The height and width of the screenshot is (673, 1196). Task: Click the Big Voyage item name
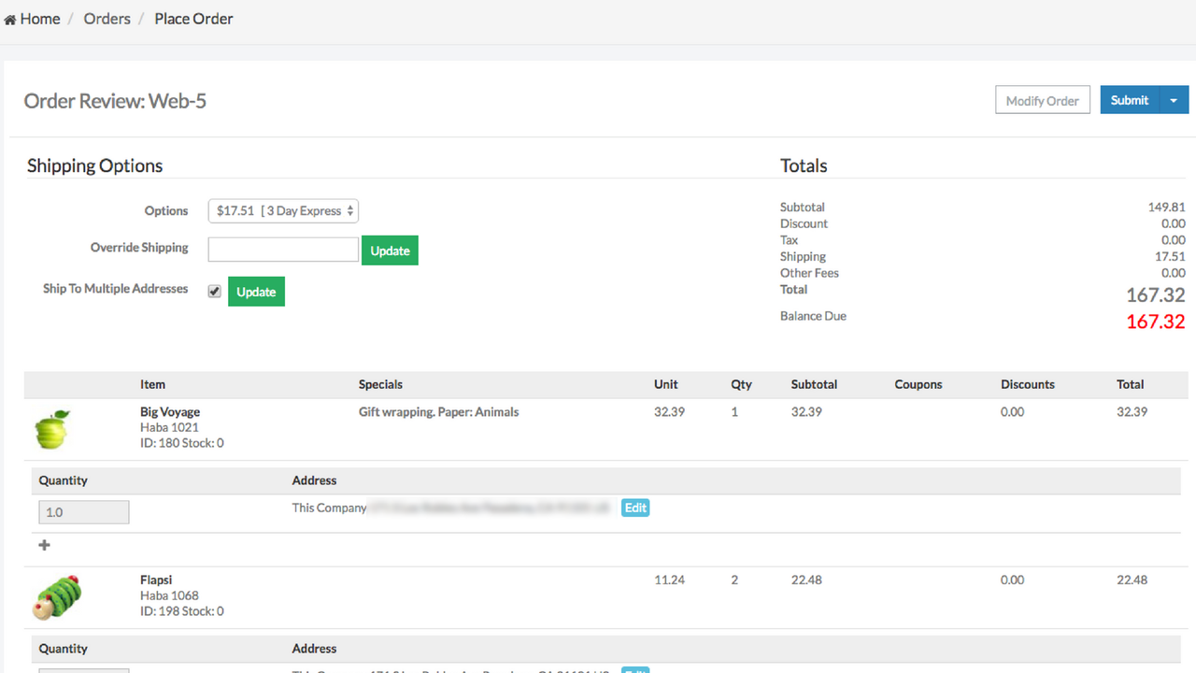170,411
